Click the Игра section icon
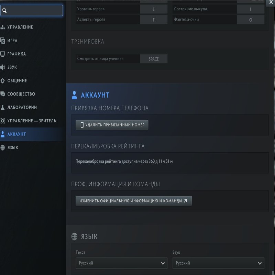The height and width of the screenshot is (275, 275). 3,41
